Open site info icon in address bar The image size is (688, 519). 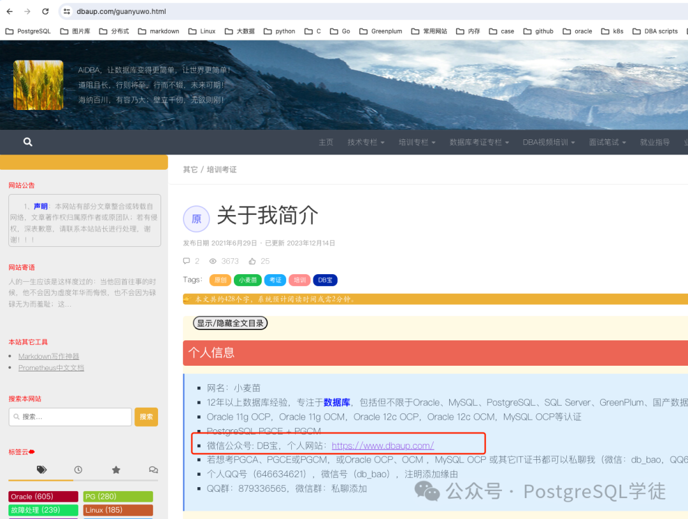[x=67, y=11]
